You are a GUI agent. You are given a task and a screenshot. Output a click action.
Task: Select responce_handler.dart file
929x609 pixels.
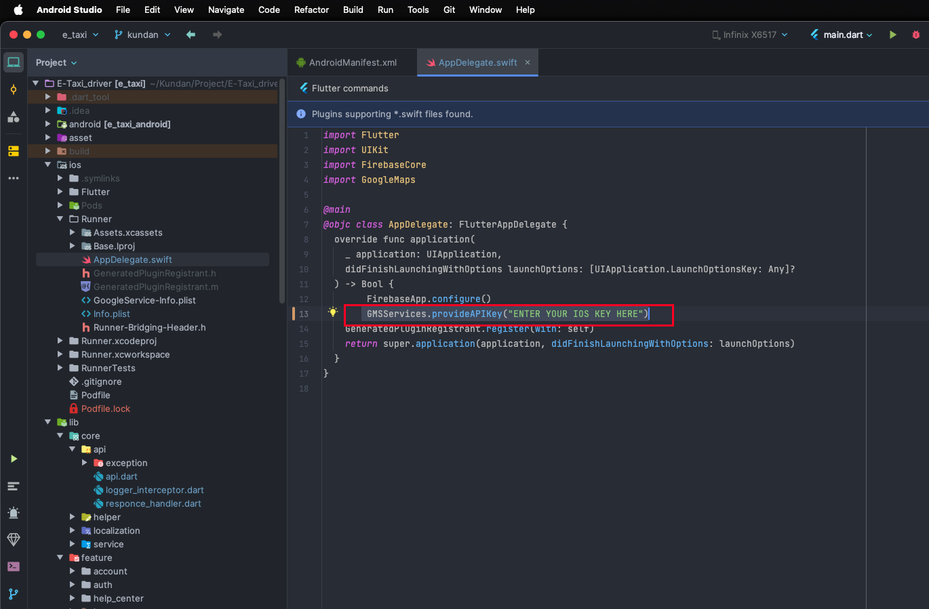pyautogui.click(x=153, y=503)
